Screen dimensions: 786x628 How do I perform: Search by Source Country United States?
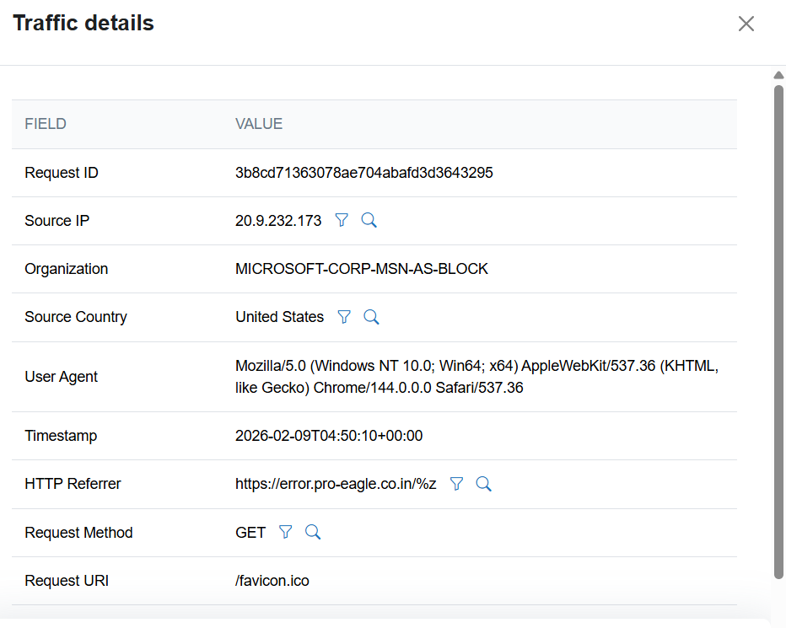coord(371,317)
